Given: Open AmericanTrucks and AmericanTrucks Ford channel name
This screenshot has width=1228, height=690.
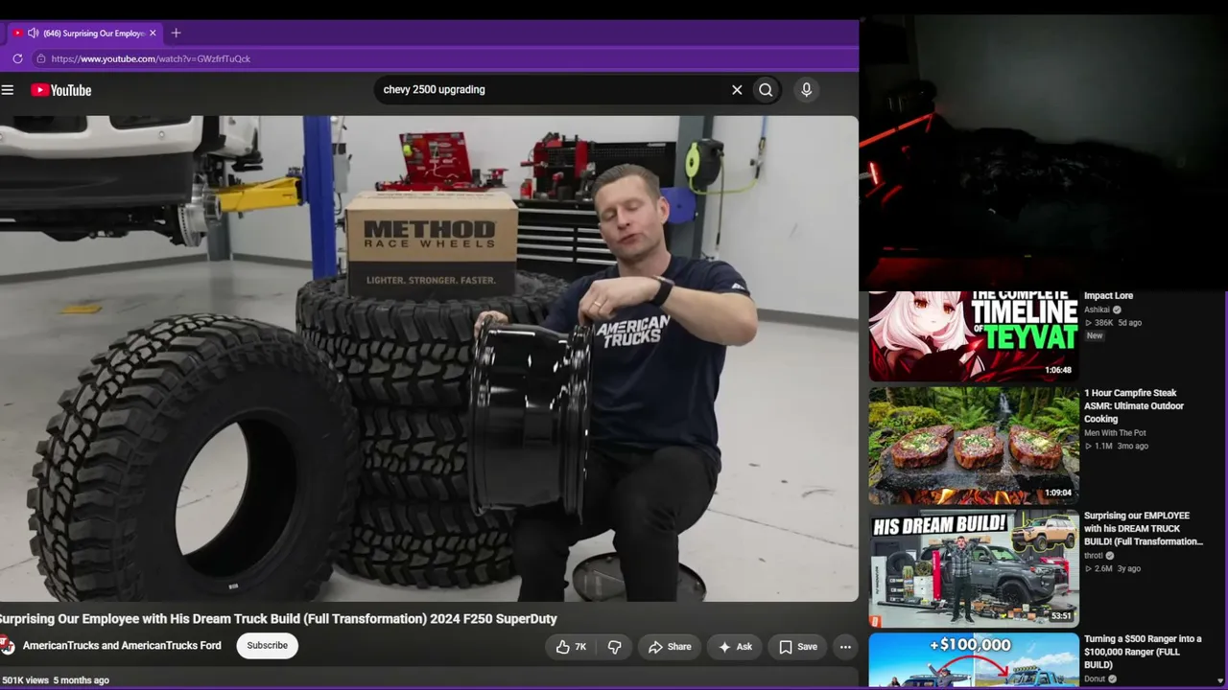Looking at the screenshot, I should click(x=122, y=646).
